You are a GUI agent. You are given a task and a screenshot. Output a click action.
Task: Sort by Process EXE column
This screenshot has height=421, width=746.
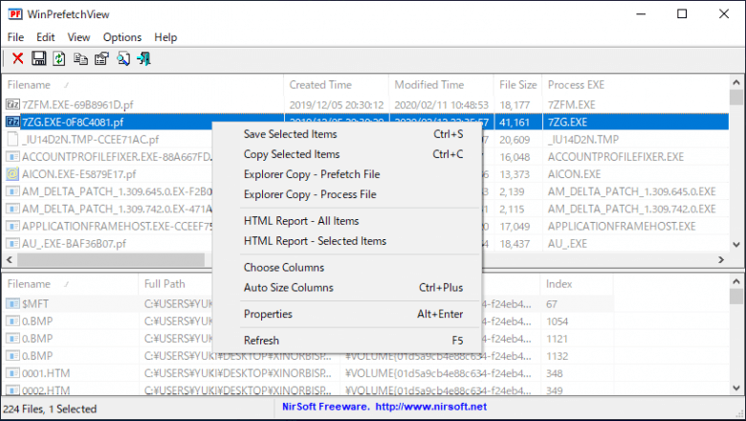[636, 84]
